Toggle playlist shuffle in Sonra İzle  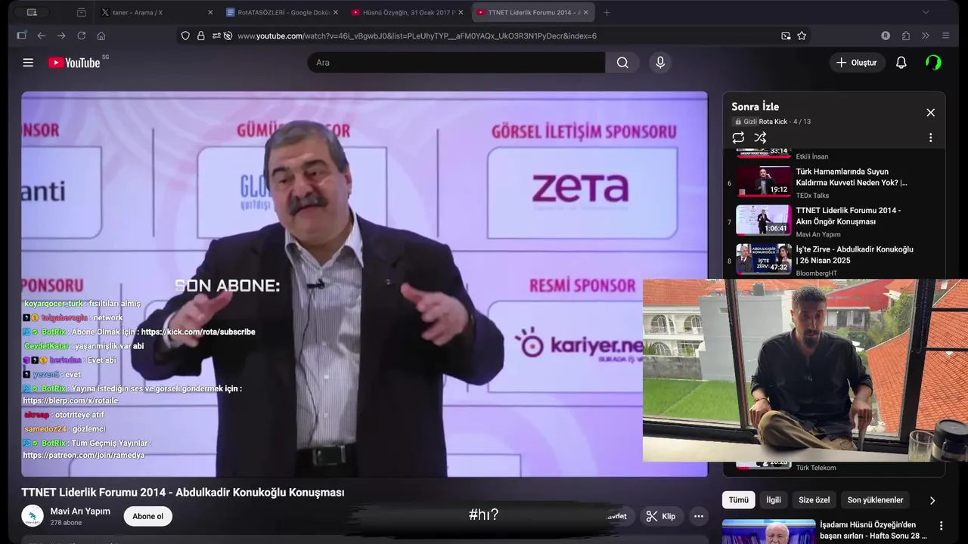[760, 138]
